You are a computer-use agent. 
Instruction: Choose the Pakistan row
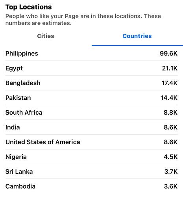click(91, 98)
